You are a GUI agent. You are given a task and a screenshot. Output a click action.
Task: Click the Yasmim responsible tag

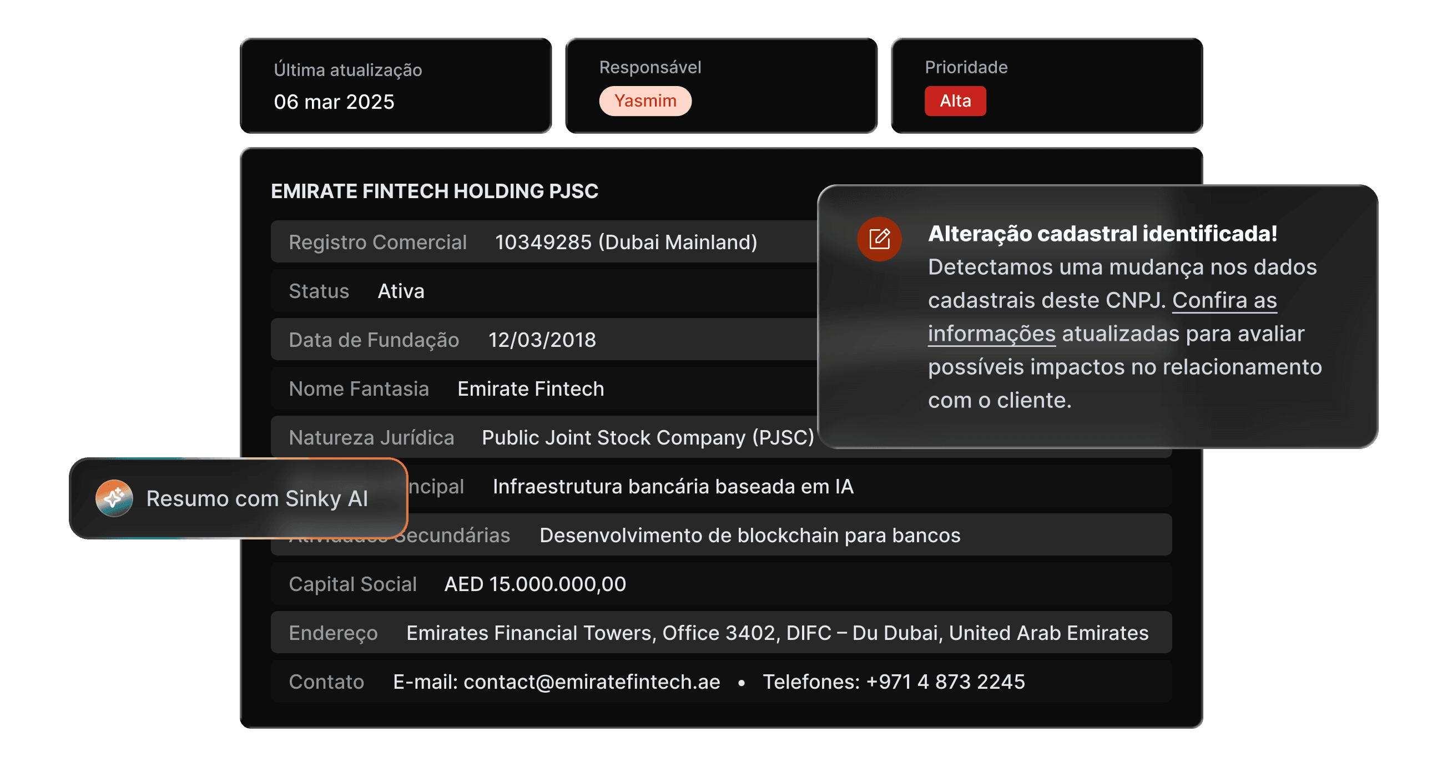pos(645,101)
